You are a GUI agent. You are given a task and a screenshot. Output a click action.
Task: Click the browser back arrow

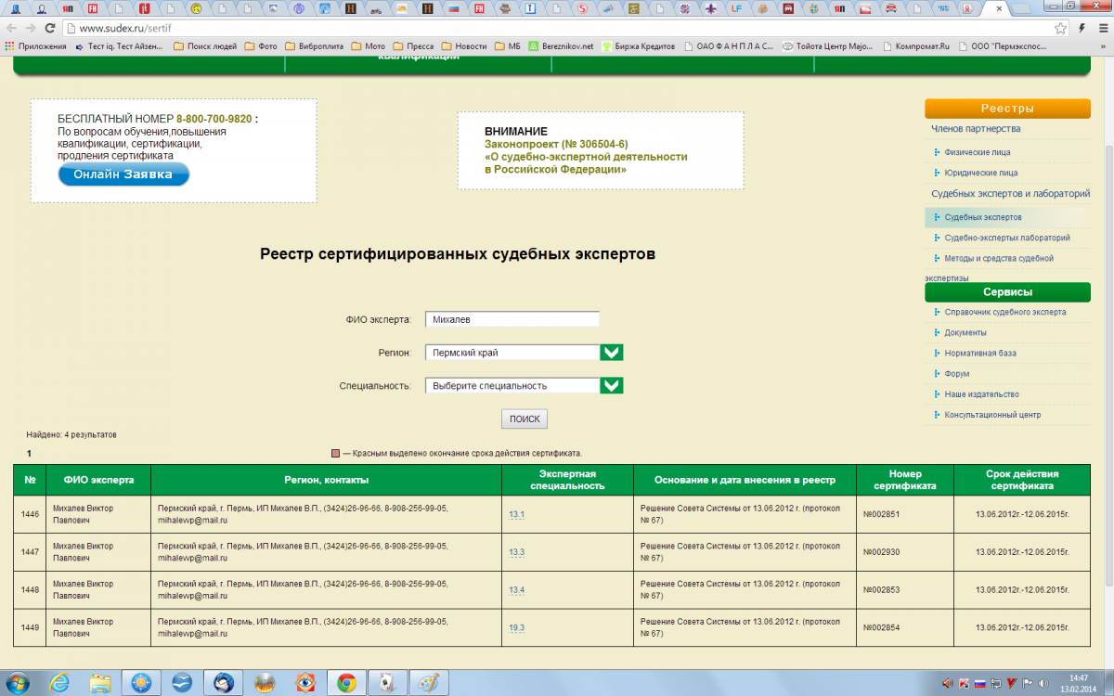click(x=10, y=28)
